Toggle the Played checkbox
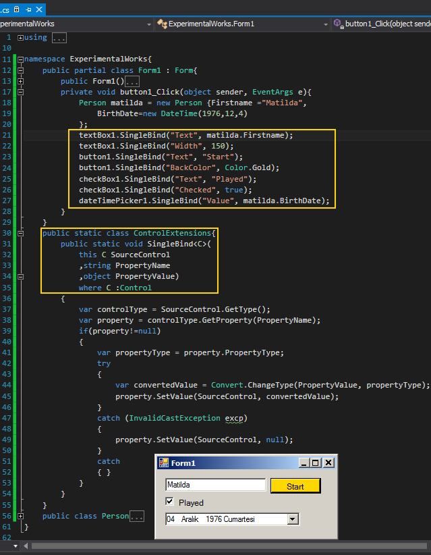Screen dimensions: 431x555 click(170, 502)
